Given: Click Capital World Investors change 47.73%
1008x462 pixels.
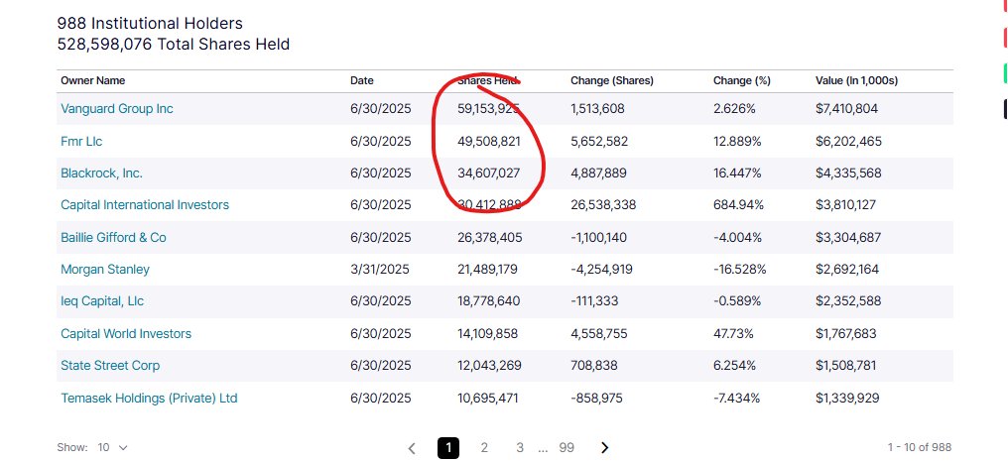Looking at the screenshot, I should [731, 333].
